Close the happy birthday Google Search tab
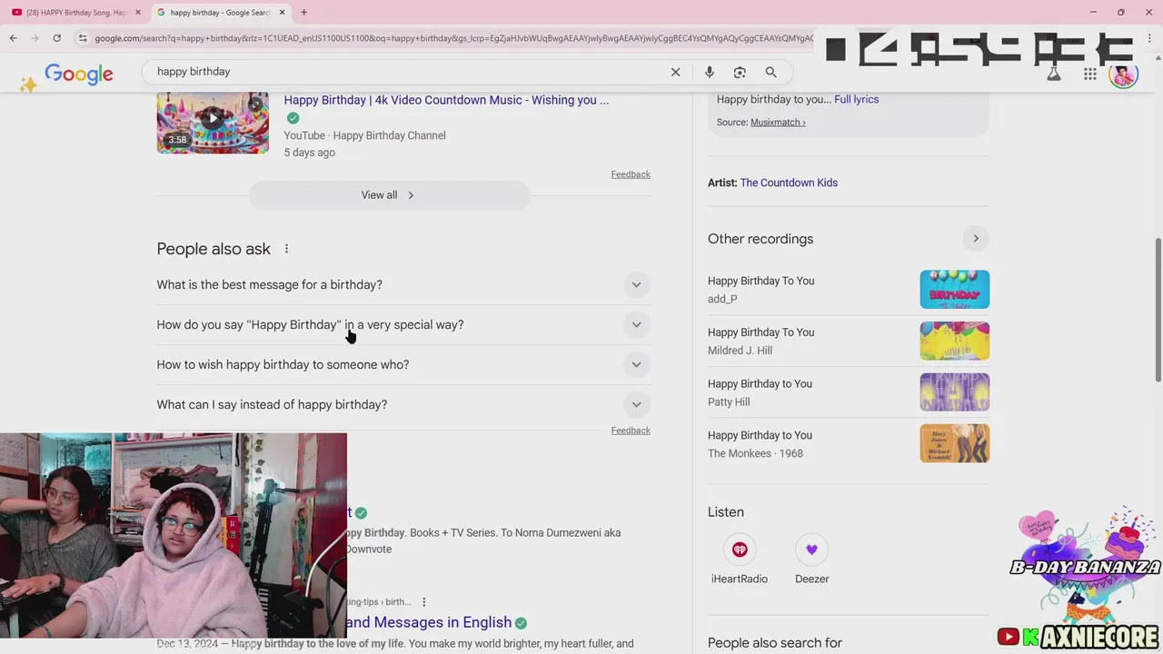Viewport: 1163px width, 654px height. 282,13
